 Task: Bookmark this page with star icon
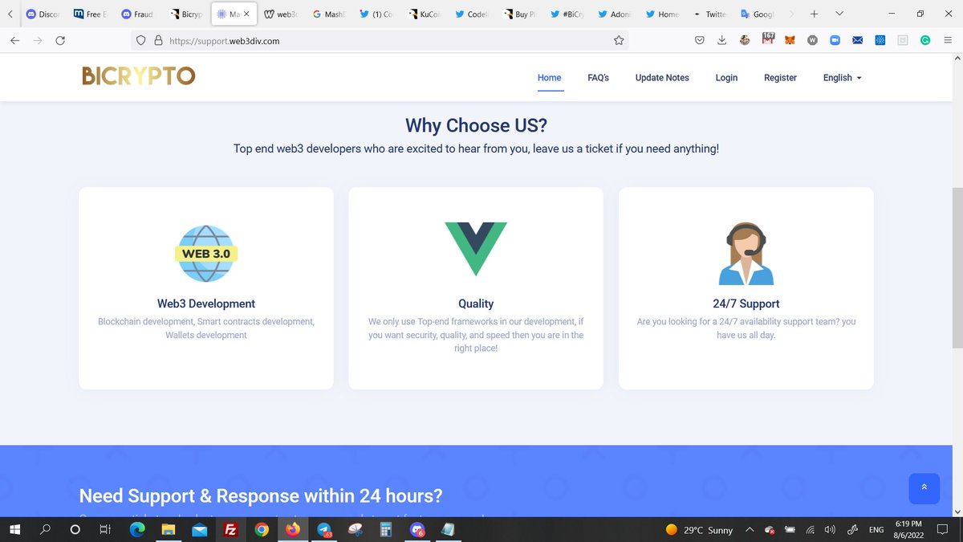click(619, 40)
